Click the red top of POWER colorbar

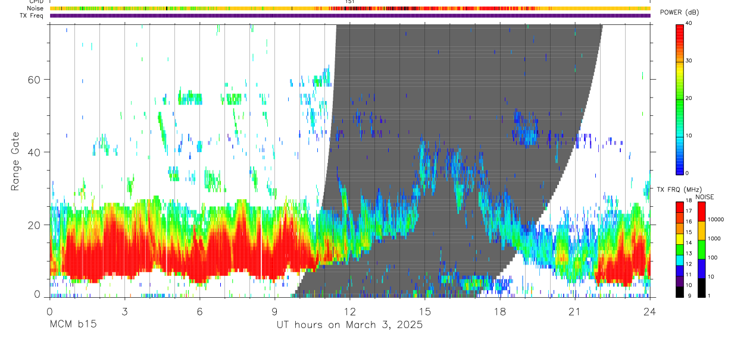[680, 30]
